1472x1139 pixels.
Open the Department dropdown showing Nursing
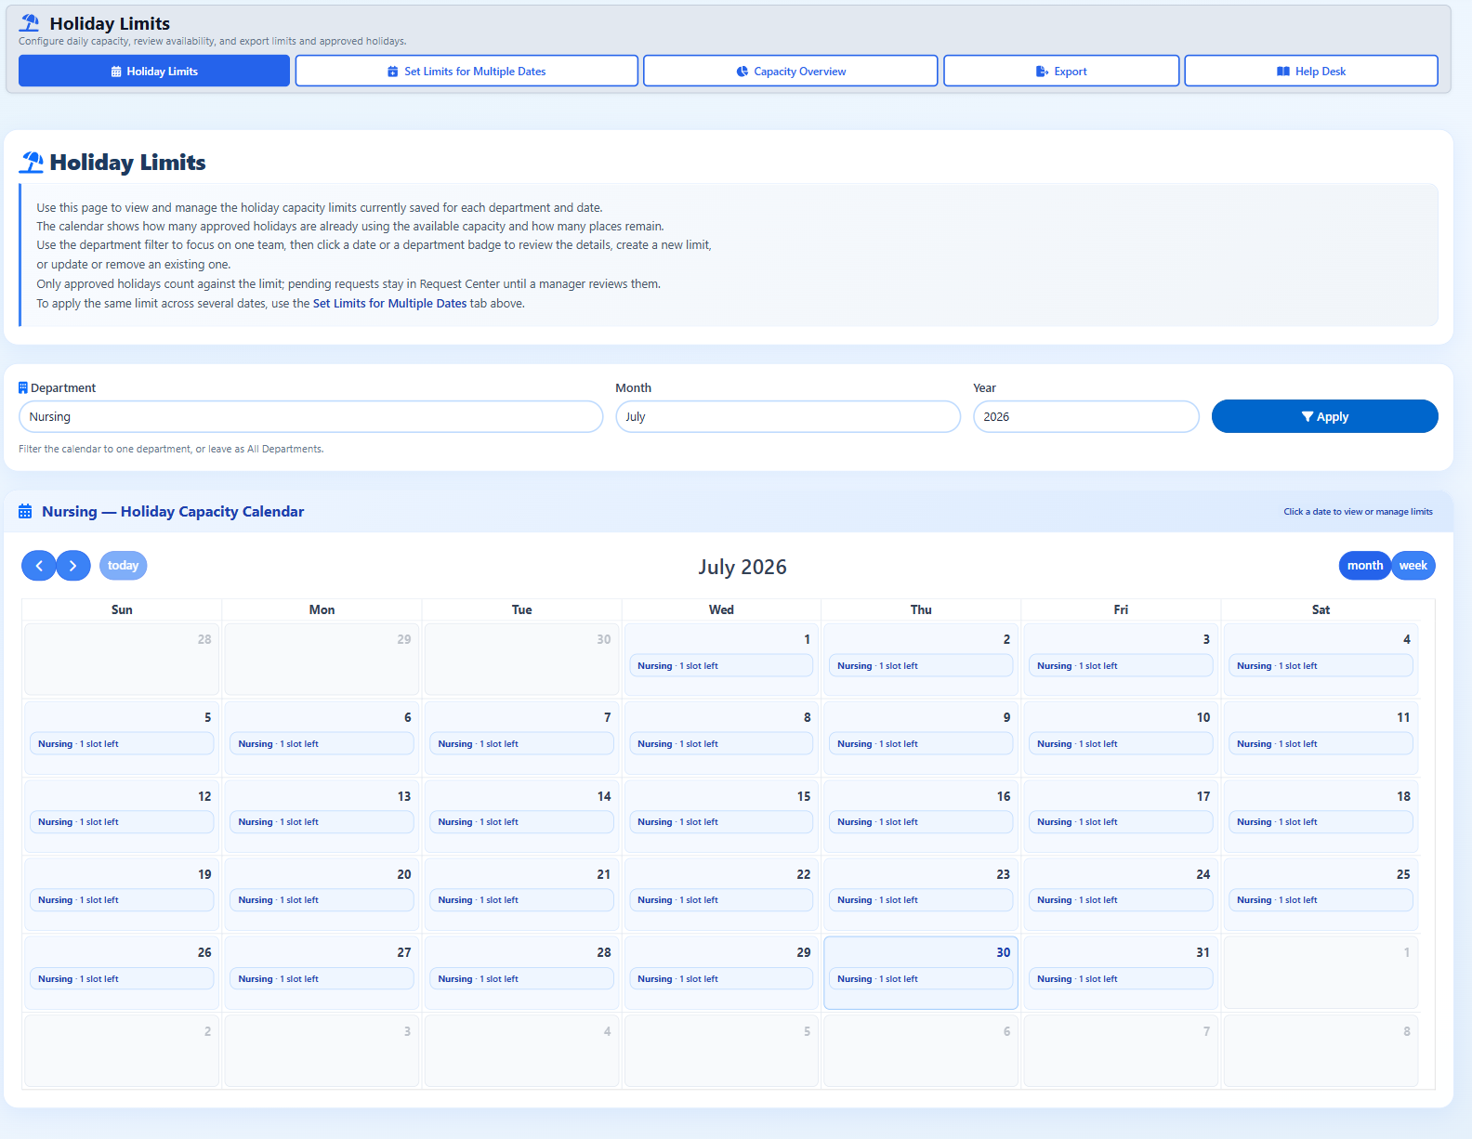point(311,416)
